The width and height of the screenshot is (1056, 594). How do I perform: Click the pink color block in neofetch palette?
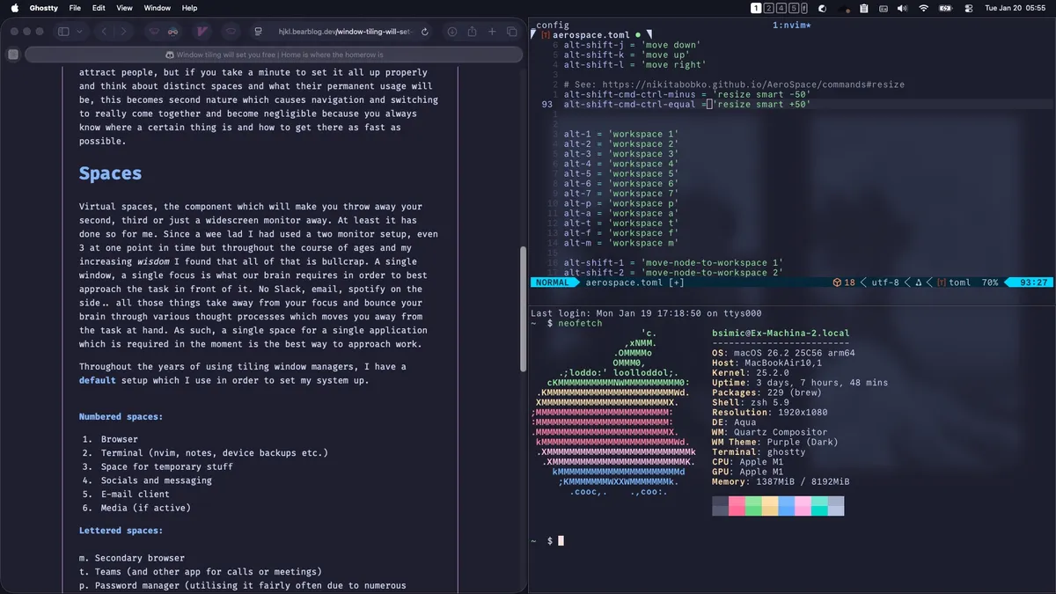803,506
